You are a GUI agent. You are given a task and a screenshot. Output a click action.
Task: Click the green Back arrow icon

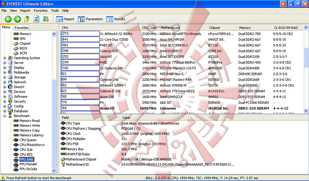[x=8, y=19]
